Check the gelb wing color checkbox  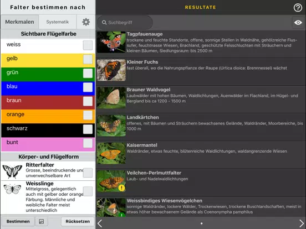click(88, 59)
